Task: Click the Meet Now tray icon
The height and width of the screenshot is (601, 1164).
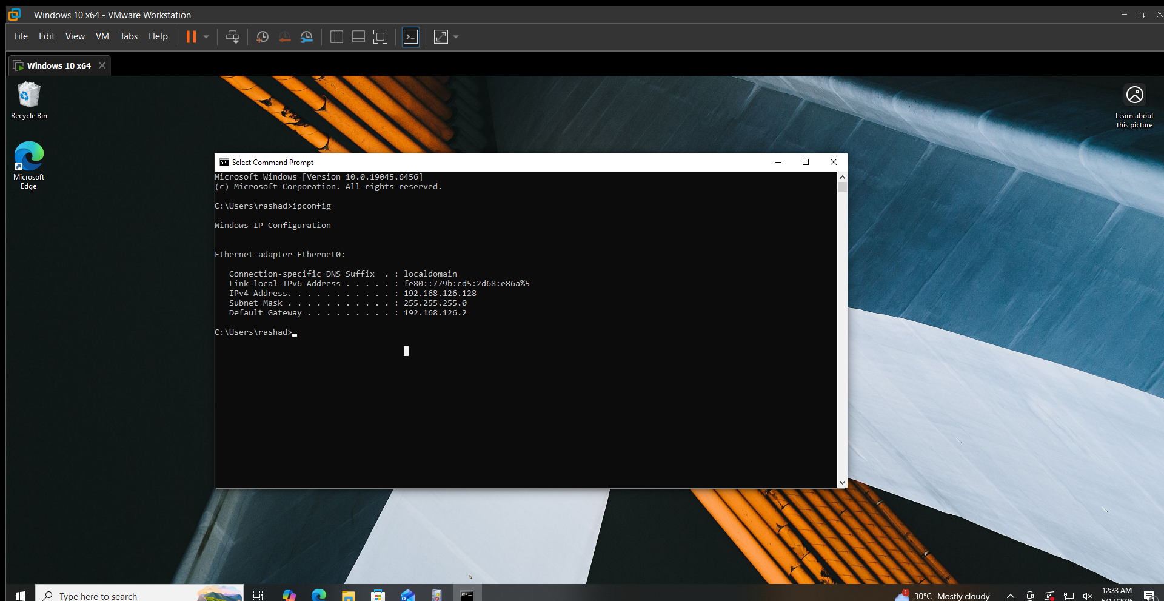Action: point(1030,596)
